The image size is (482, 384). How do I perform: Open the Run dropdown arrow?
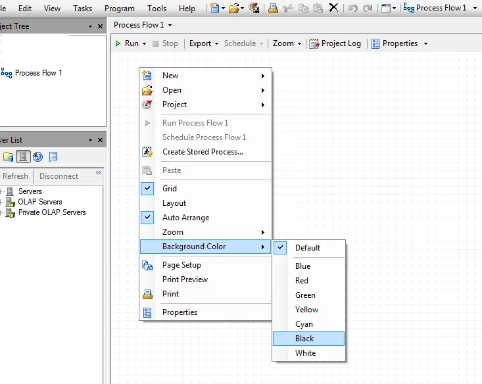click(x=144, y=43)
